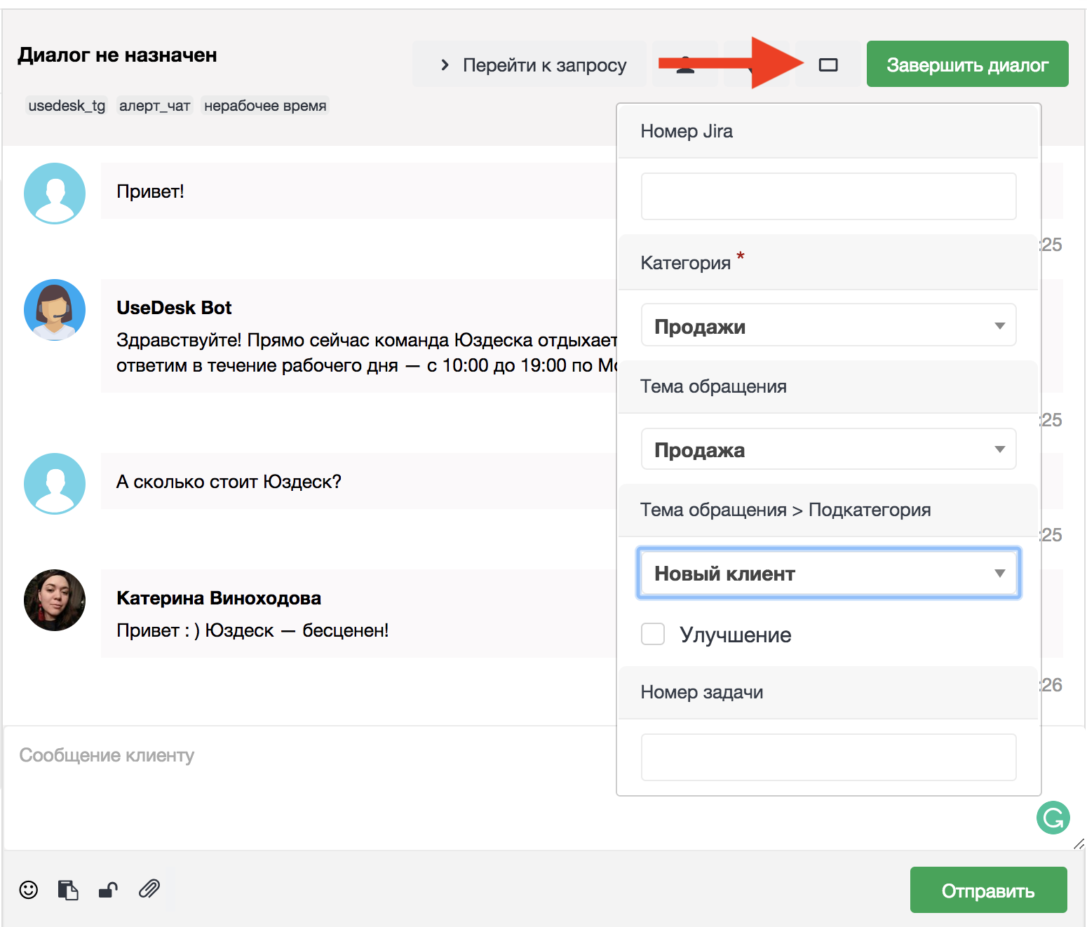Click the нерабочее время tag
This screenshot has height=927, width=1087.
pyautogui.click(x=265, y=106)
